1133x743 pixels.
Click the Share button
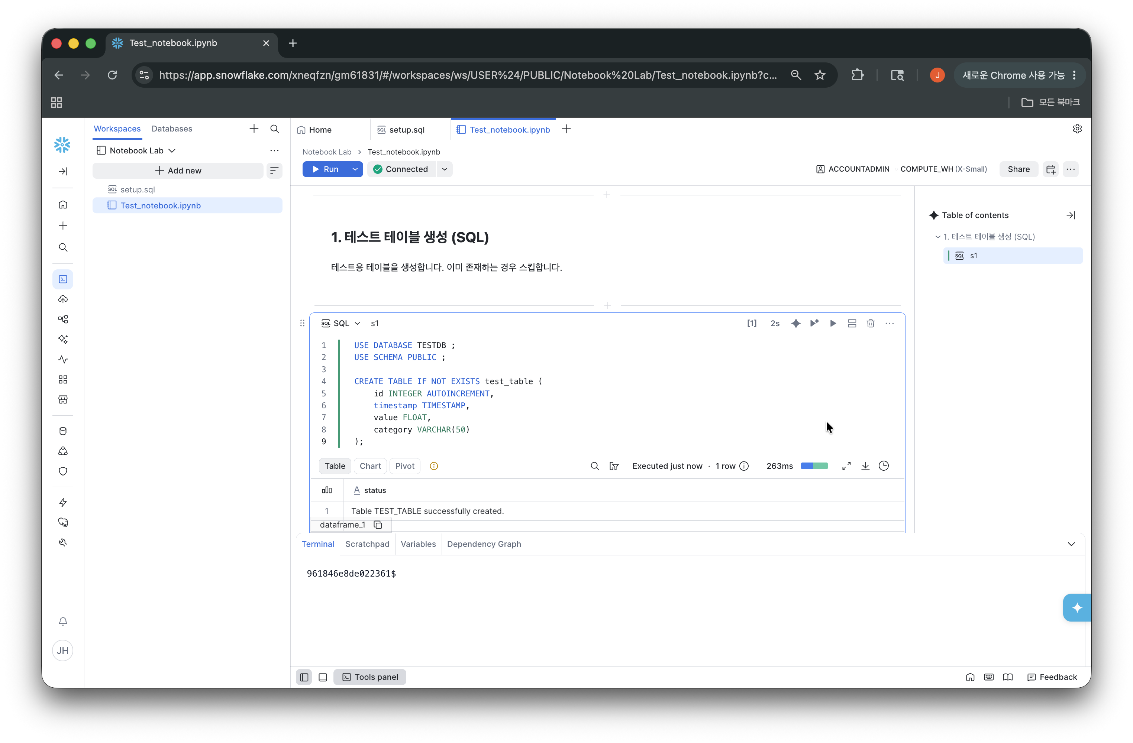click(1018, 169)
